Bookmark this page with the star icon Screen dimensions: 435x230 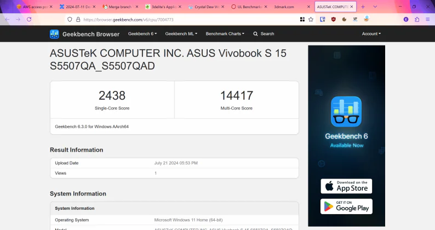click(x=311, y=19)
